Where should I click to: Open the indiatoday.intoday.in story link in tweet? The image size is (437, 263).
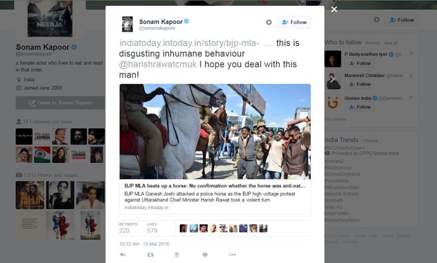pos(189,43)
